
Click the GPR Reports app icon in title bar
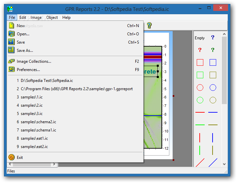10,9
